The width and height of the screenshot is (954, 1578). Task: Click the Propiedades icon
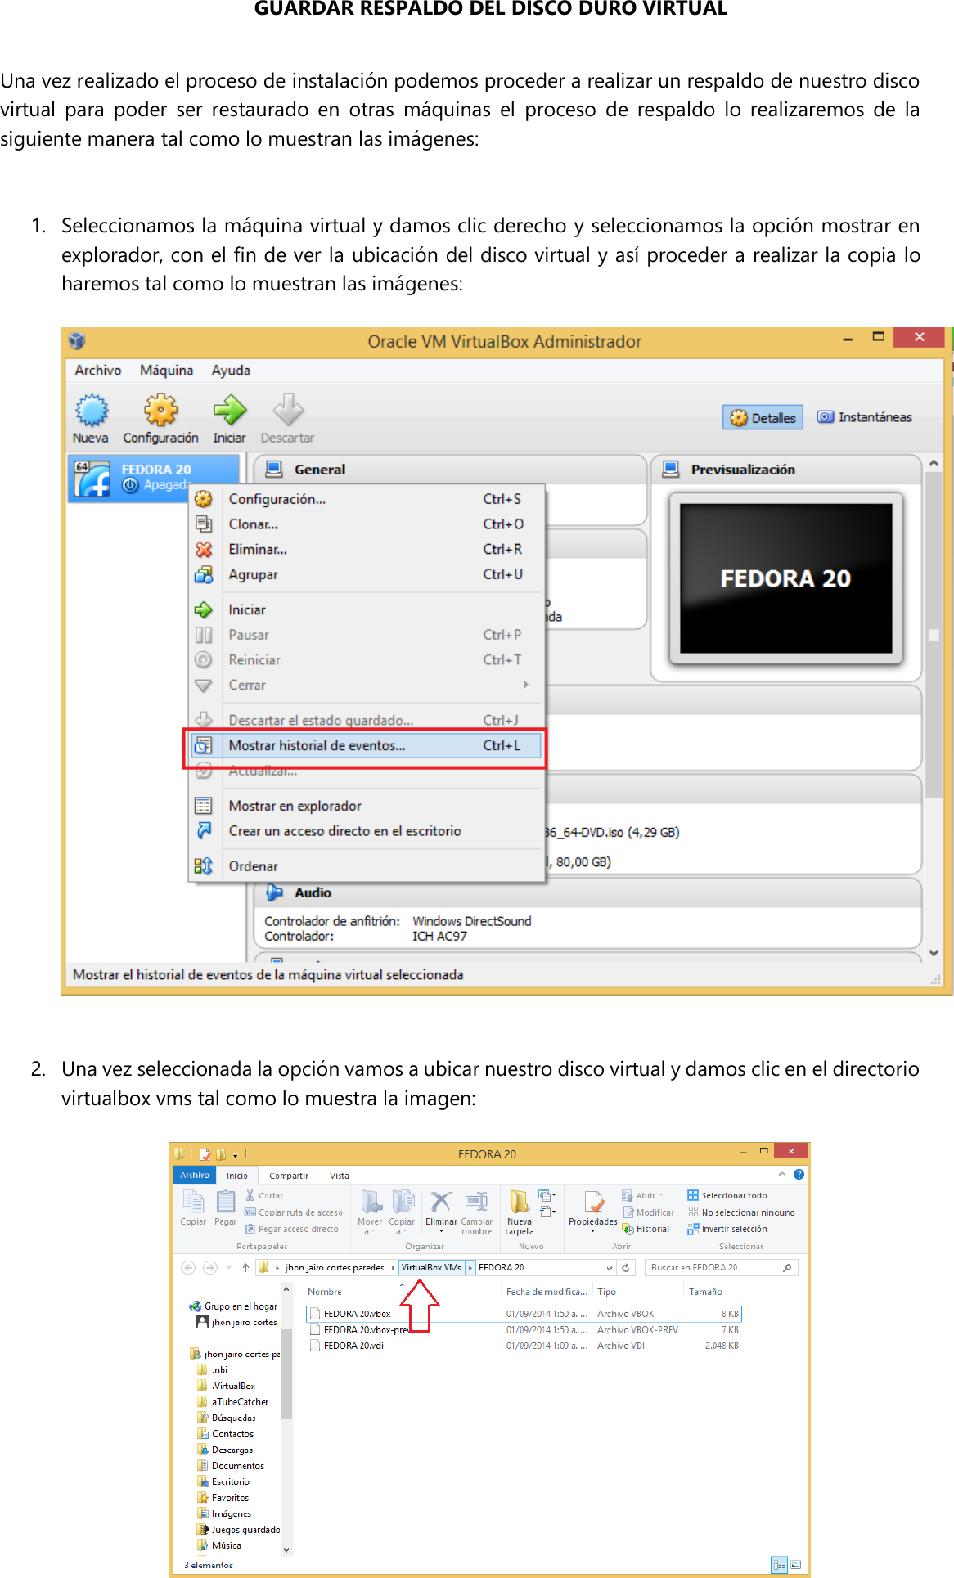pos(593,1212)
